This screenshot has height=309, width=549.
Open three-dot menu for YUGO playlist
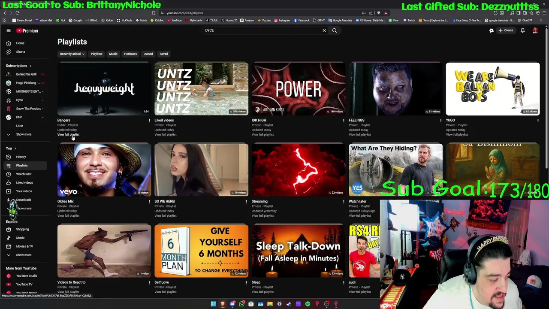(538, 121)
